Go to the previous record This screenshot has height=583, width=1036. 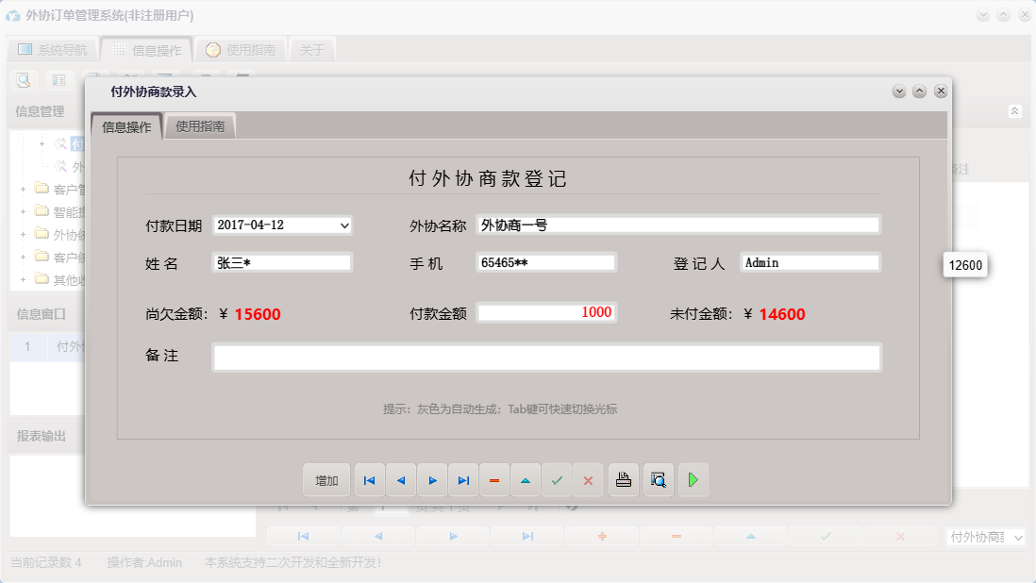tap(400, 480)
